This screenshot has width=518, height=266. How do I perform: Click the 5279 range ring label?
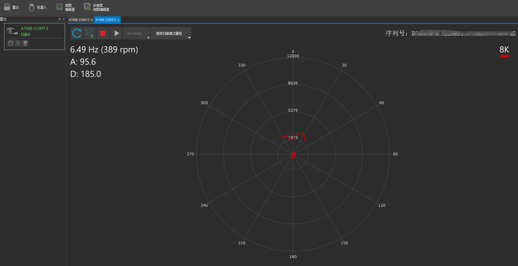tap(293, 110)
